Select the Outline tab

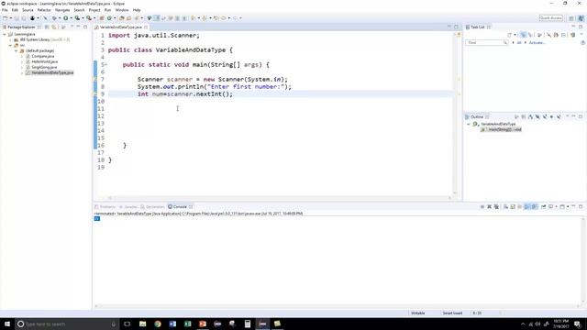(477, 117)
